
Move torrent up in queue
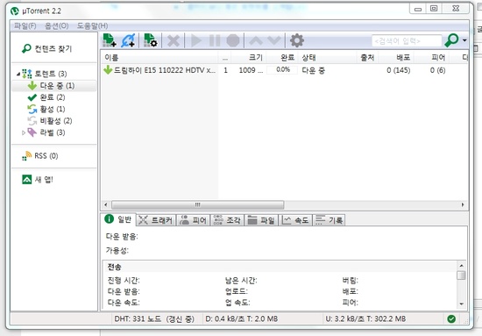point(256,40)
